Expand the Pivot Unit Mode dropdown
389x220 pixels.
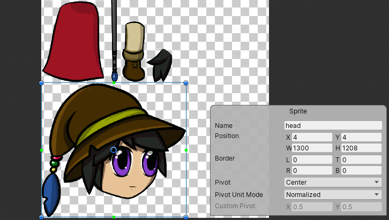pos(333,195)
